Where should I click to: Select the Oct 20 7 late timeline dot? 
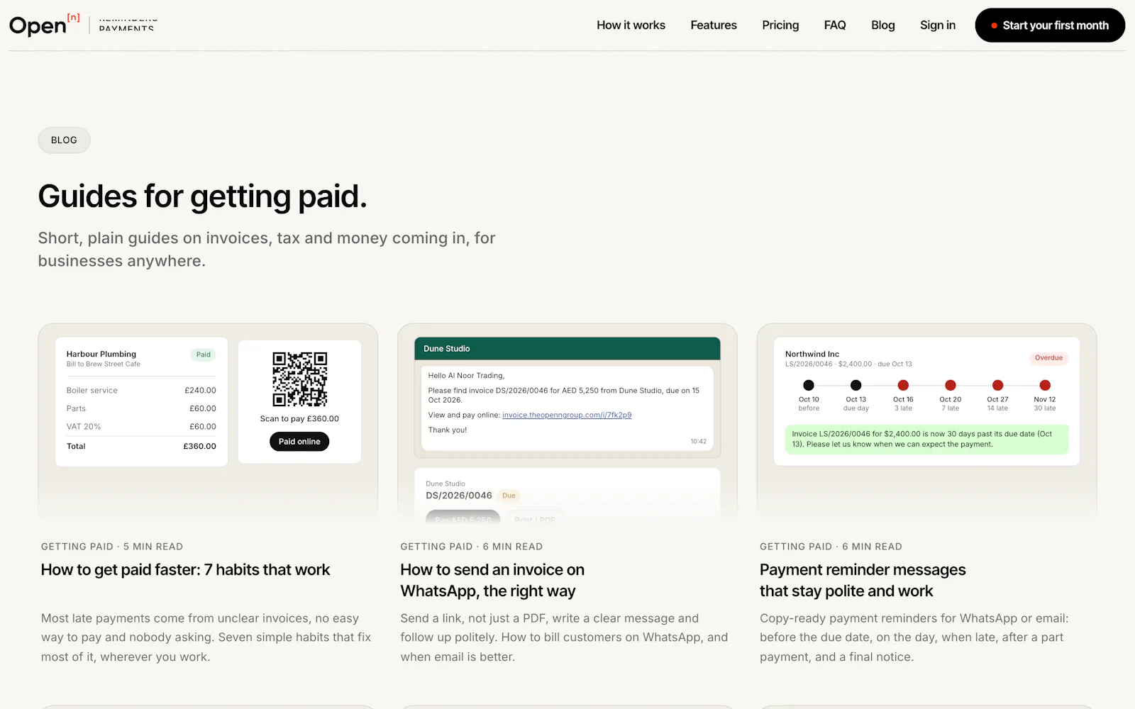[x=951, y=386]
